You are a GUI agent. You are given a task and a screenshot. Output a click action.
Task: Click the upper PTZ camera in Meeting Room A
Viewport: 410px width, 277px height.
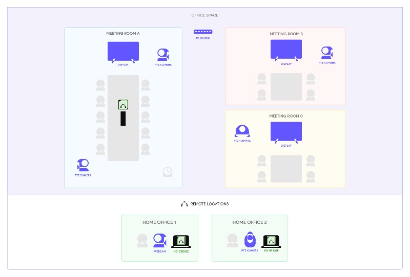[x=163, y=55]
